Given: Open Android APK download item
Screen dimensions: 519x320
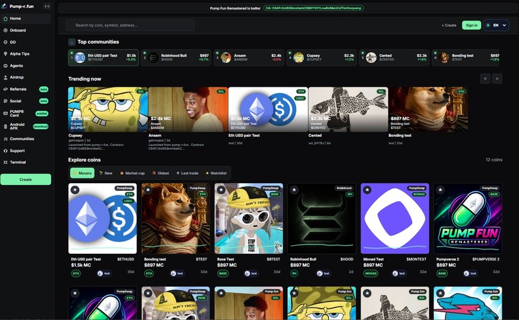Looking at the screenshot, I should click(x=26, y=126).
